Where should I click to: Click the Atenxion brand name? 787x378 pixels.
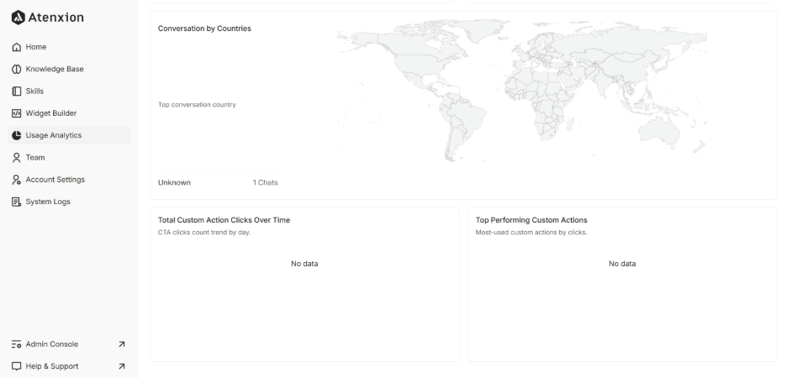55,17
